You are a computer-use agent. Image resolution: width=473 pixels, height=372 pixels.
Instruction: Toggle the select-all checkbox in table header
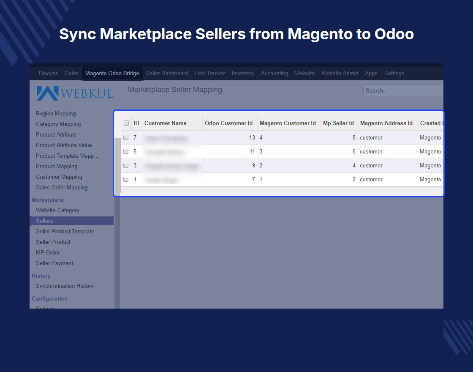[x=126, y=123]
